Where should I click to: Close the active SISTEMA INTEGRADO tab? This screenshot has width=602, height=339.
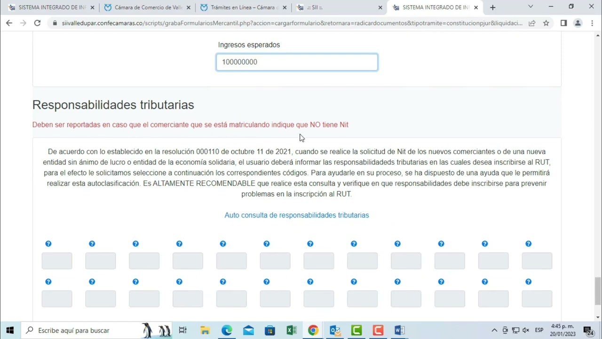[476, 8]
